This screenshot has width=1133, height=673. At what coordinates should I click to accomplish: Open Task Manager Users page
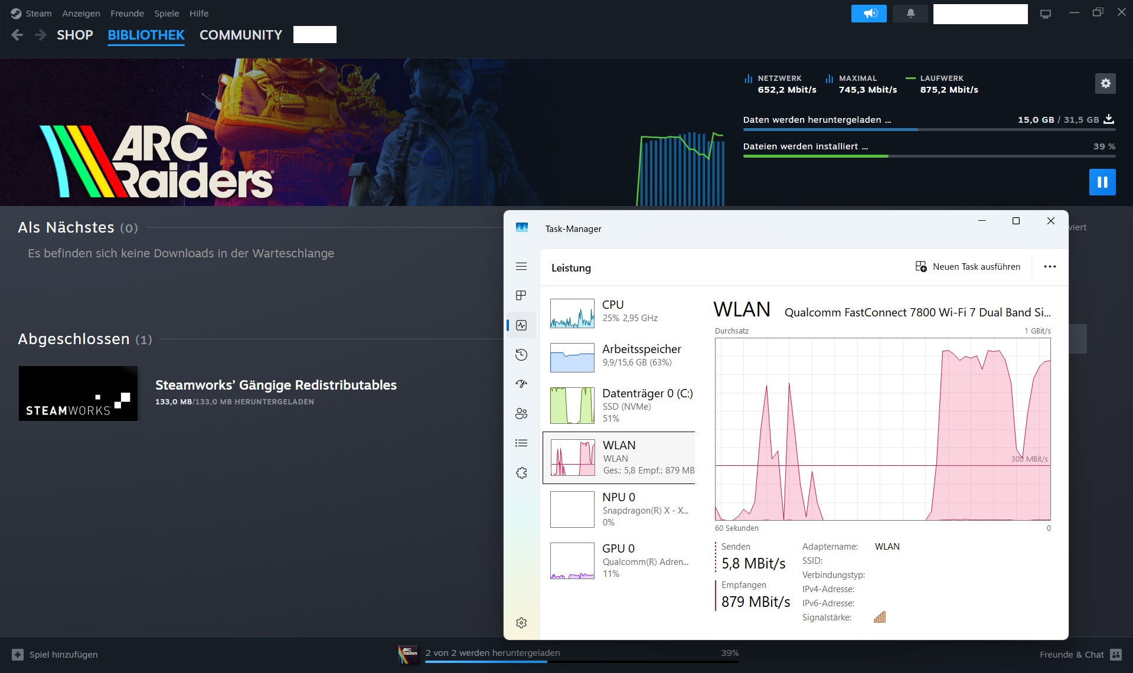(x=521, y=413)
